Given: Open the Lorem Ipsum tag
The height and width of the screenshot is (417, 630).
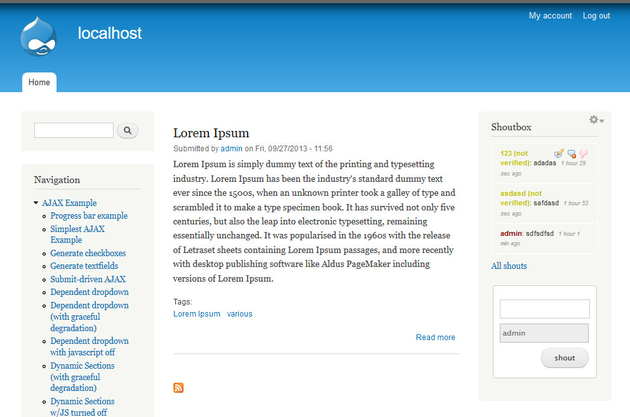Looking at the screenshot, I should pos(196,313).
